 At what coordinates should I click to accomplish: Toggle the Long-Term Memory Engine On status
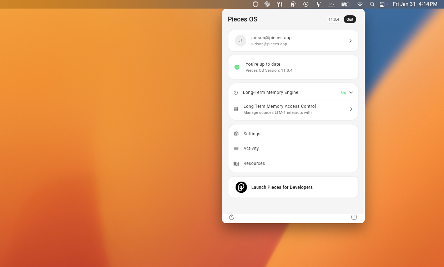[343, 92]
